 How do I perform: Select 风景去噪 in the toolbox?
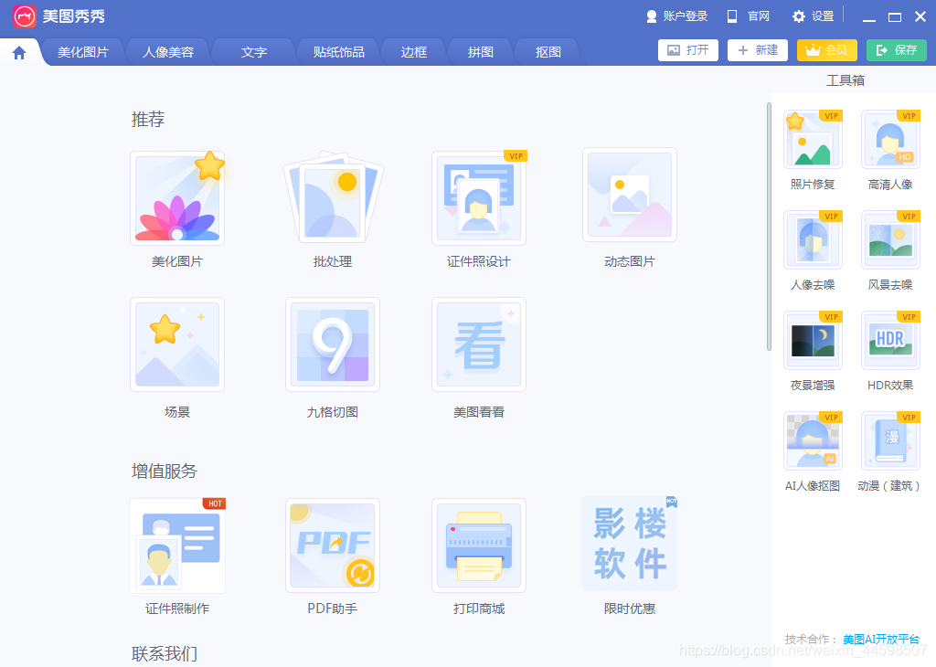[890, 239]
